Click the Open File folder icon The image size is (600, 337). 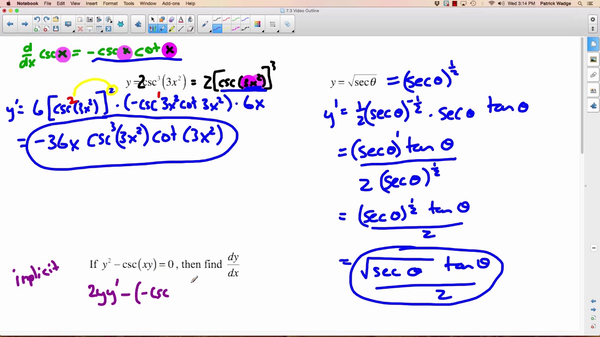click(56, 19)
